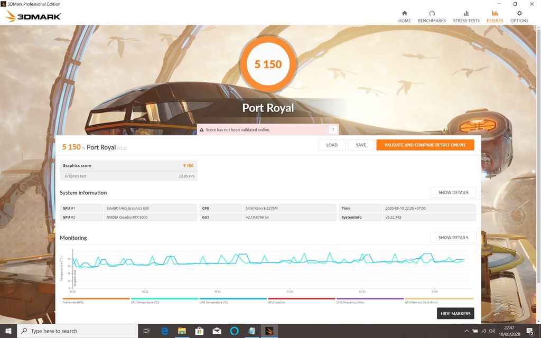Toggle CPU Temperature legend
Image resolution: width=541 pixels, height=338 pixels.
point(165,301)
